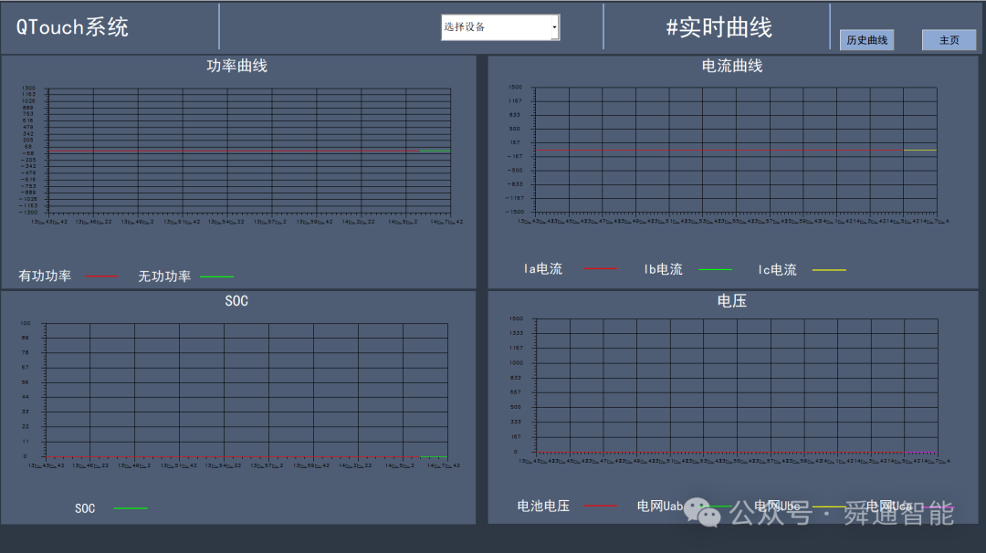Click the green line swatch beside 无功功率
This screenshot has height=553, width=986.
[x=217, y=276]
